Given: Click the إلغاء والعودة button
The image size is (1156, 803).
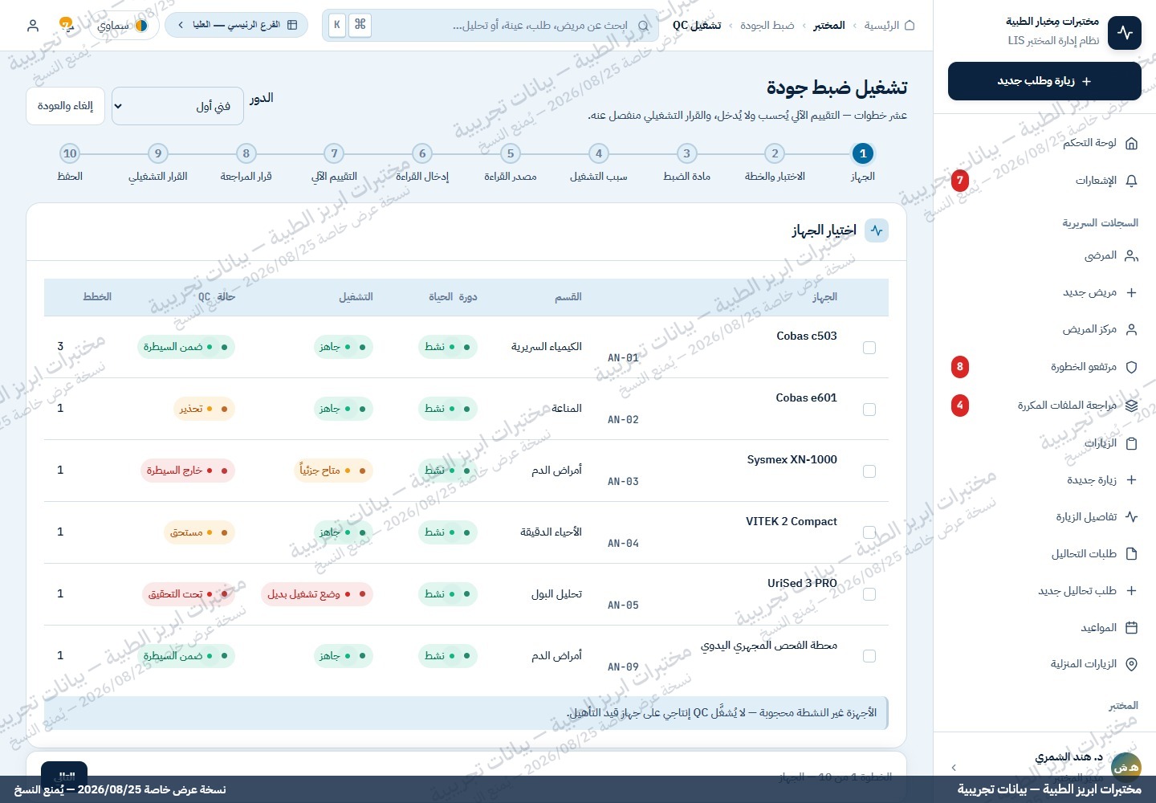Looking at the screenshot, I should click(x=66, y=106).
